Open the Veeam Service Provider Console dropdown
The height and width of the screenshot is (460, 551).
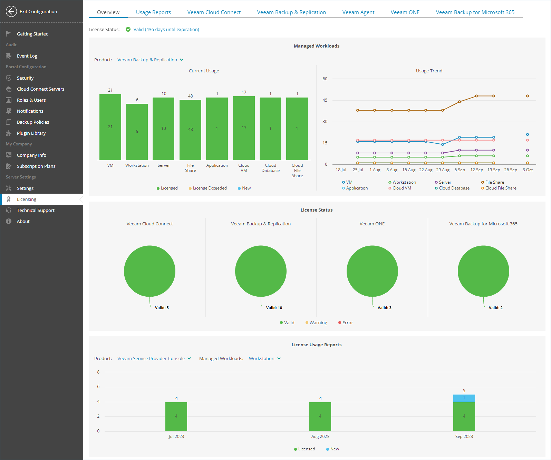point(154,358)
